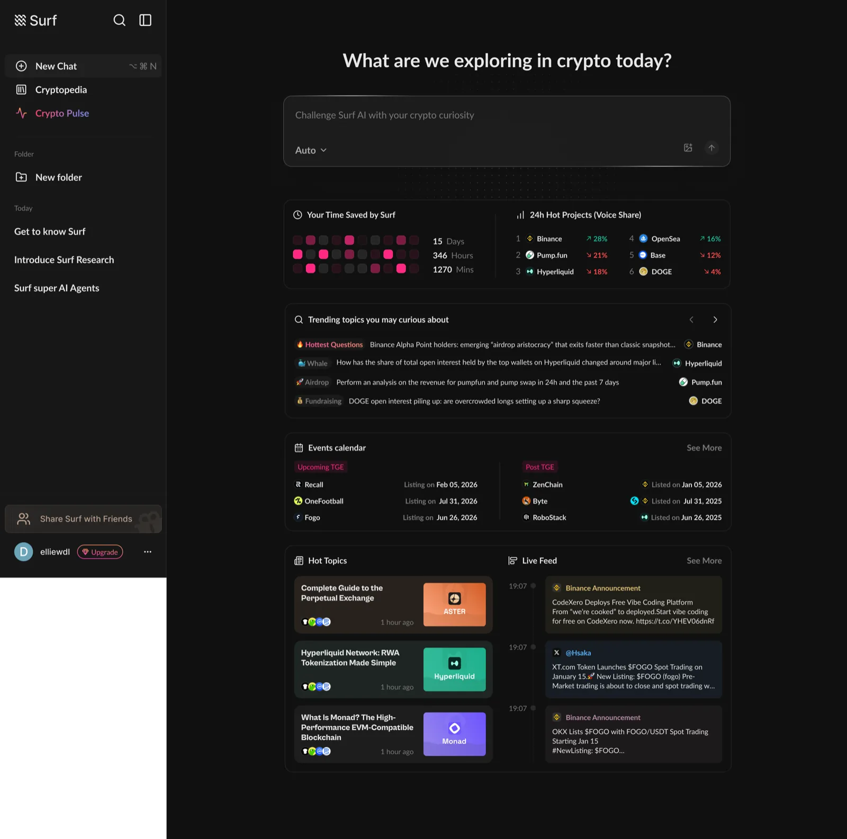
Task: Open ASTER perpetual exchange guide thumbnail
Action: tap(454, 605)
